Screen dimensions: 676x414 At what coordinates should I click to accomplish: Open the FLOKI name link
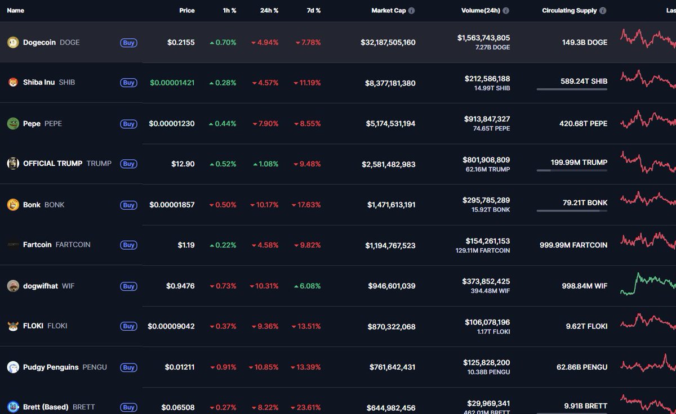45,326
